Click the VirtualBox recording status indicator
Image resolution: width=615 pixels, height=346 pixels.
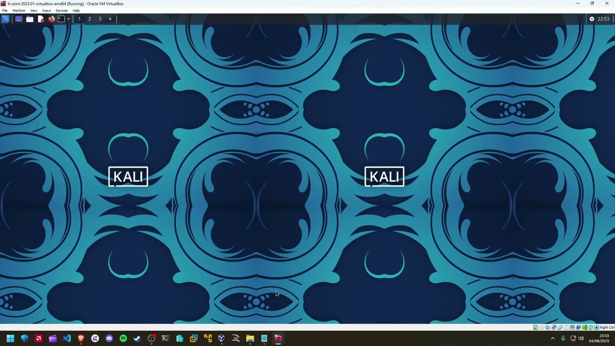click(578, 328)
